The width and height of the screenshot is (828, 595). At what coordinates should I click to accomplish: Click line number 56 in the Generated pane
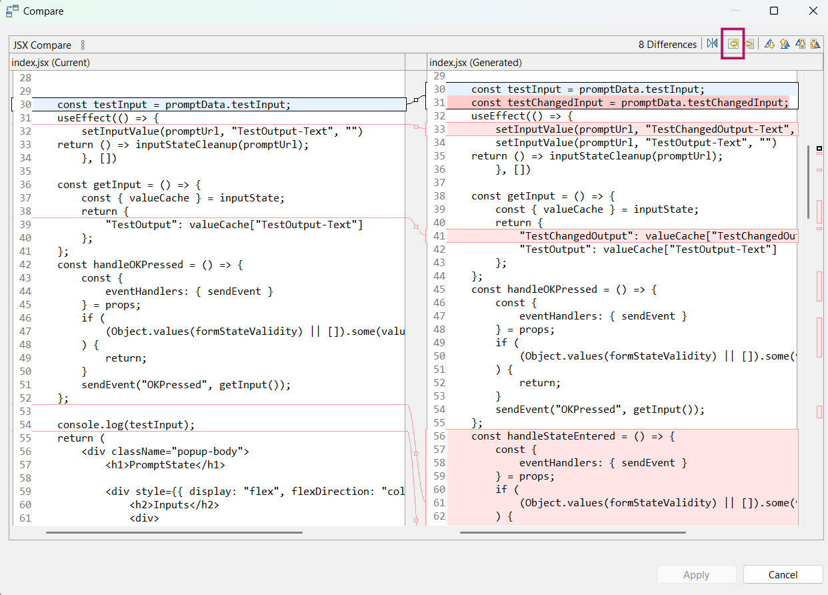click(439, 436)
